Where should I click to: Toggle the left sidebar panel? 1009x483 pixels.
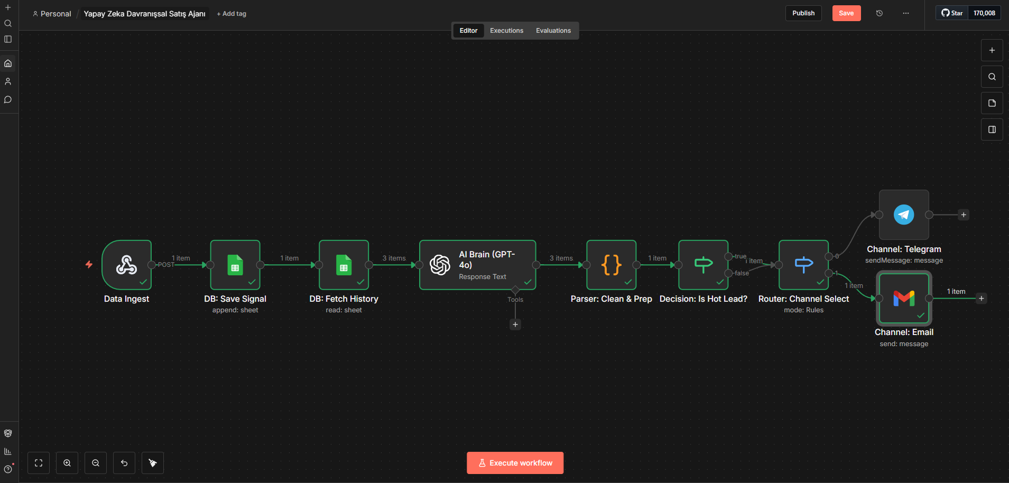8,39
